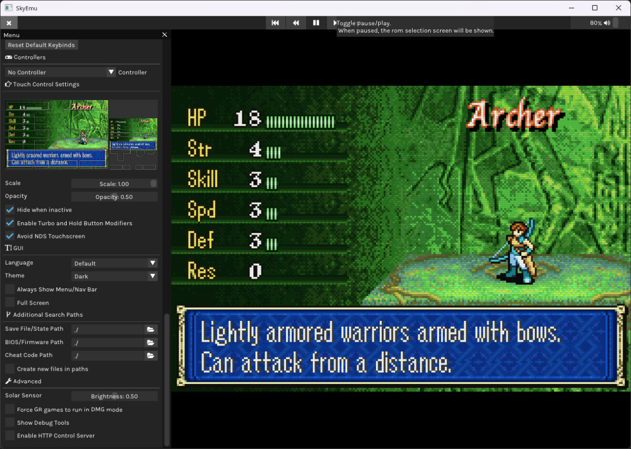Click the Advanced wrench icon
This screenshot has width=631, height=449.
[x=8, y=381]
